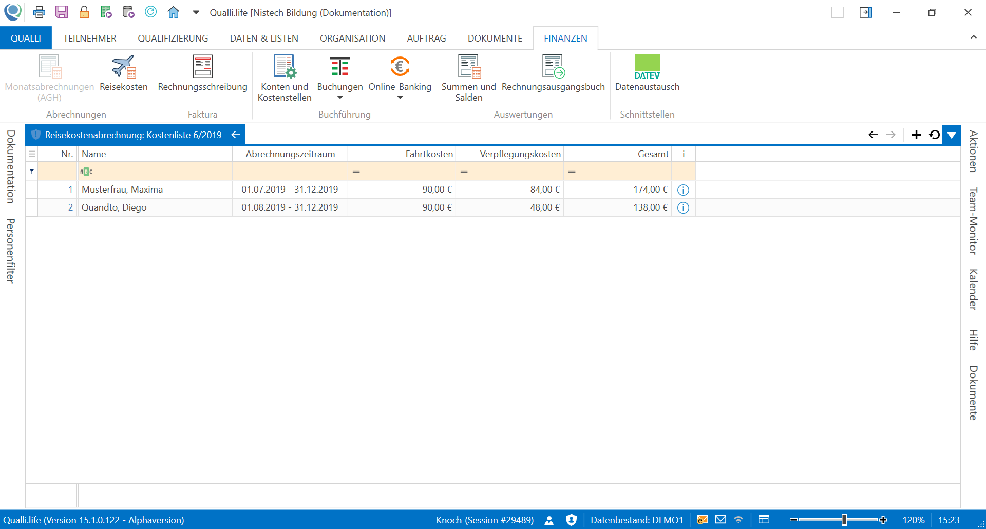
Task: Open Konten und Kostenstellen
Action: 285,67
